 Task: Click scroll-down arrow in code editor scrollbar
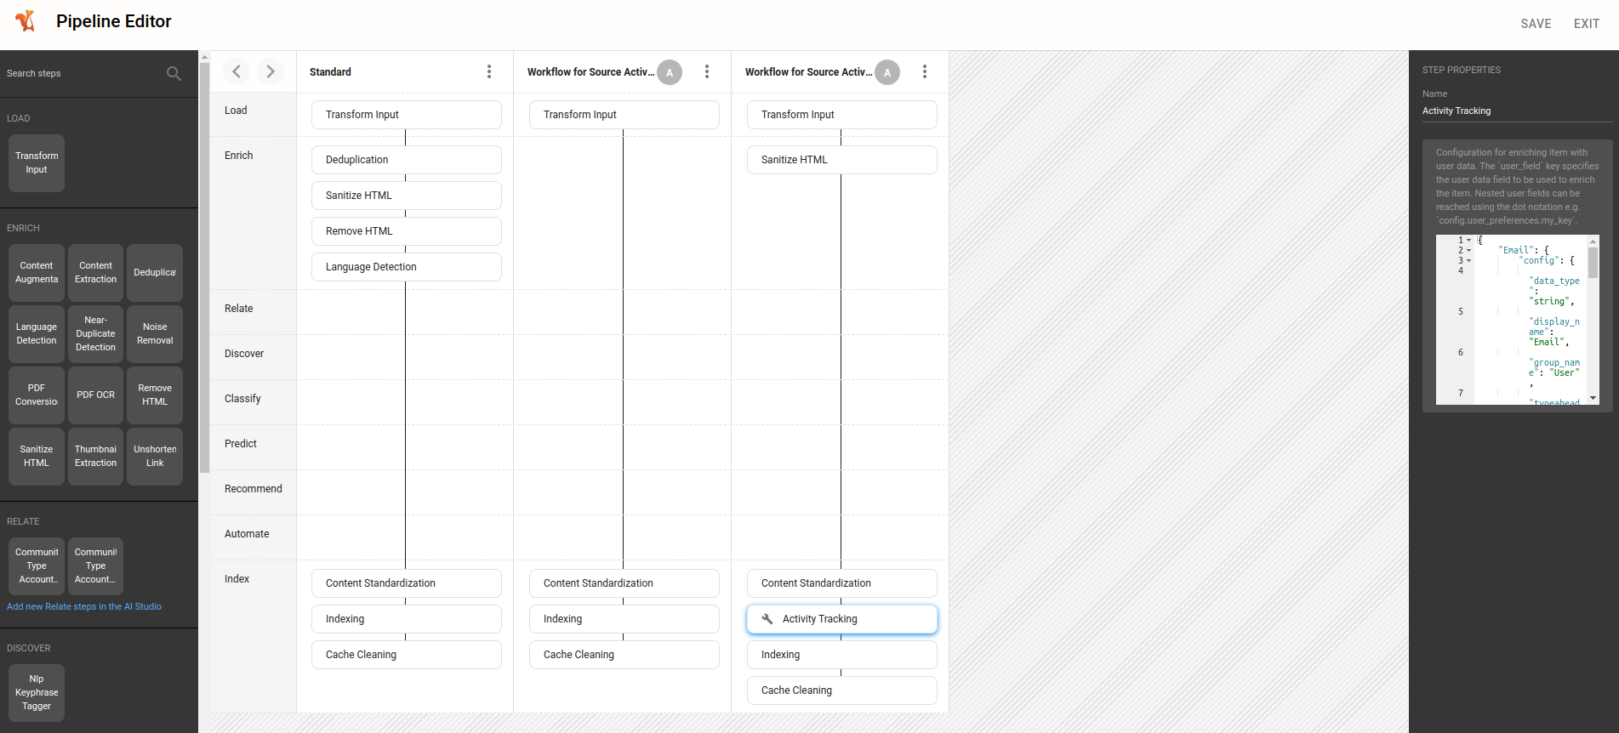pyautogui.click(x=1593, y=399)
